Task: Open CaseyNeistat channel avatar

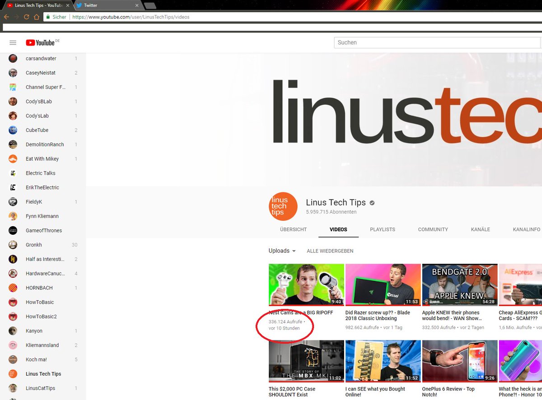Action: pyautogui.click(x=13, y=73)
